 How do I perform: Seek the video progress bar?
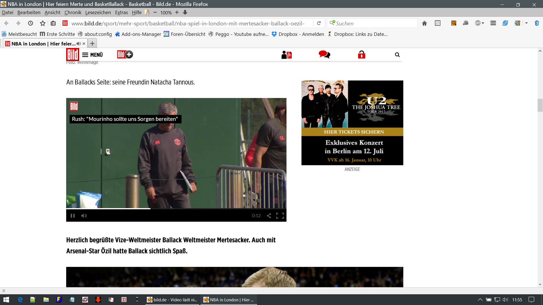[198, 209]
